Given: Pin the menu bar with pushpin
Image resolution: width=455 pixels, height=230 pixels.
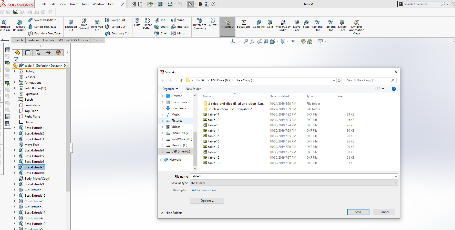Looking at the screenshot, I should tap(122, 4).
